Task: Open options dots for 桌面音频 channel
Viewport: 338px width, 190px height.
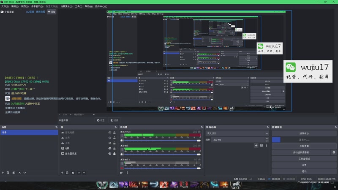Action: tap(122, 149)
